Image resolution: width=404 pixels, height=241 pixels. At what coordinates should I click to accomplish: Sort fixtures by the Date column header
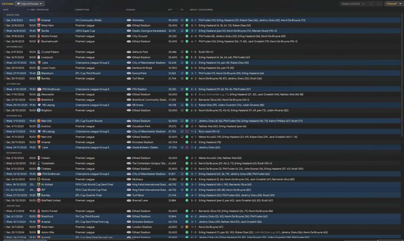(x=6, y=10)
